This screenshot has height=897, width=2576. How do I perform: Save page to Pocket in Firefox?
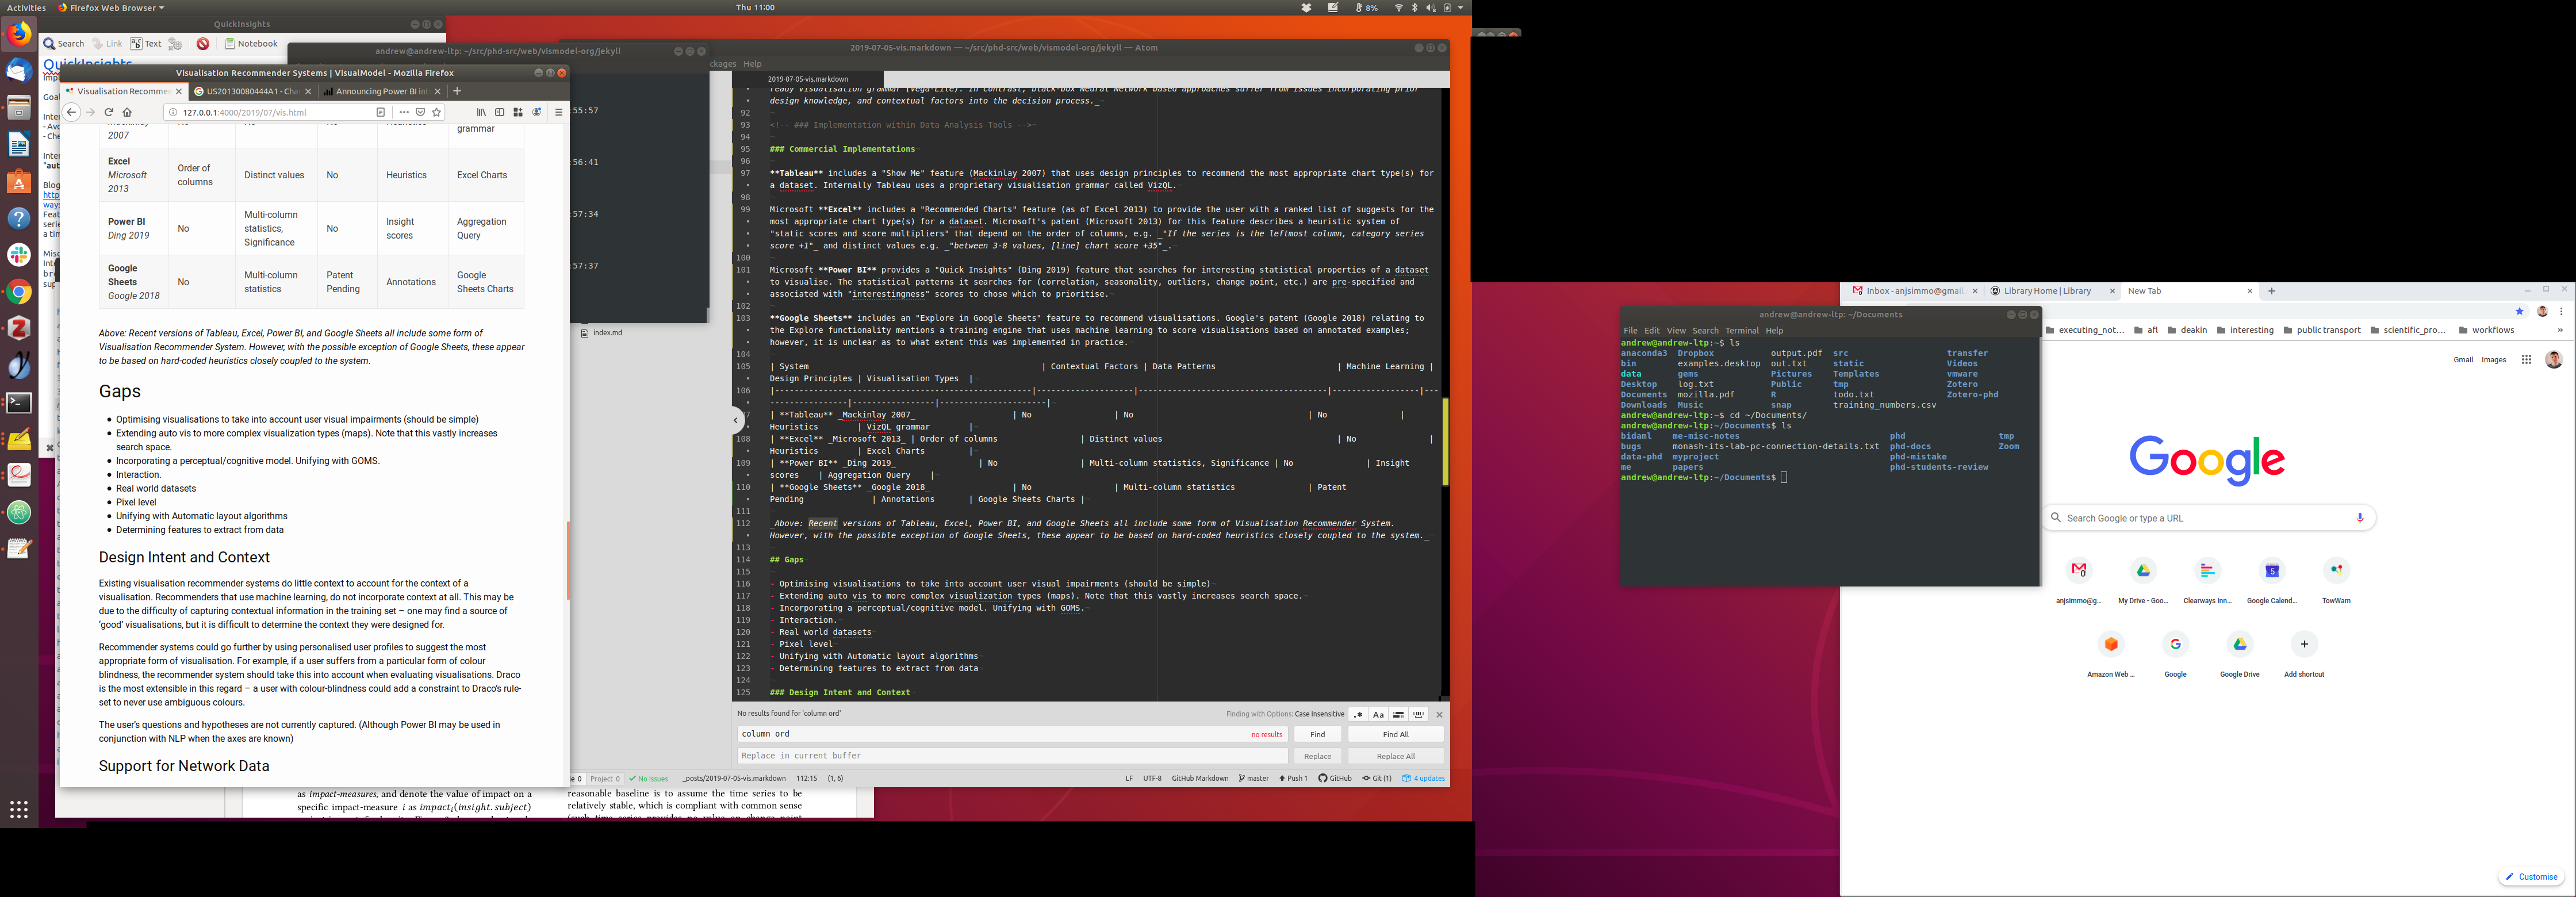[x=420, y=112]
